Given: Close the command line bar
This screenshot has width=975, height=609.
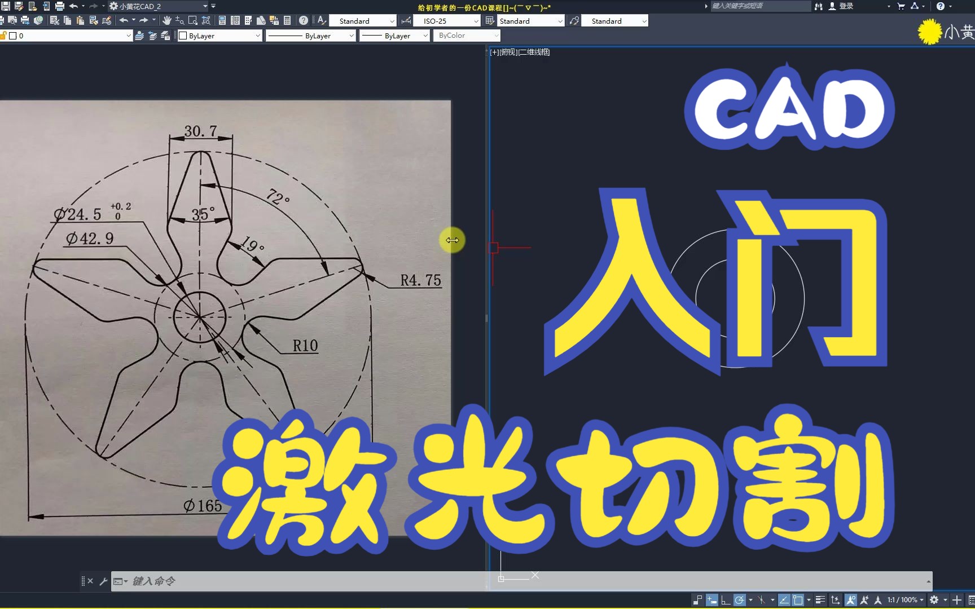Looking at the screenshot, I should pos(90,581).
